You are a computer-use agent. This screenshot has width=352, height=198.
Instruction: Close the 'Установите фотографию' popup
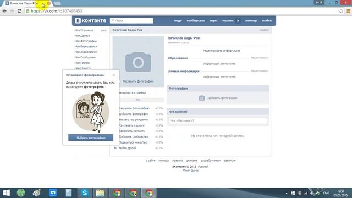114,75
